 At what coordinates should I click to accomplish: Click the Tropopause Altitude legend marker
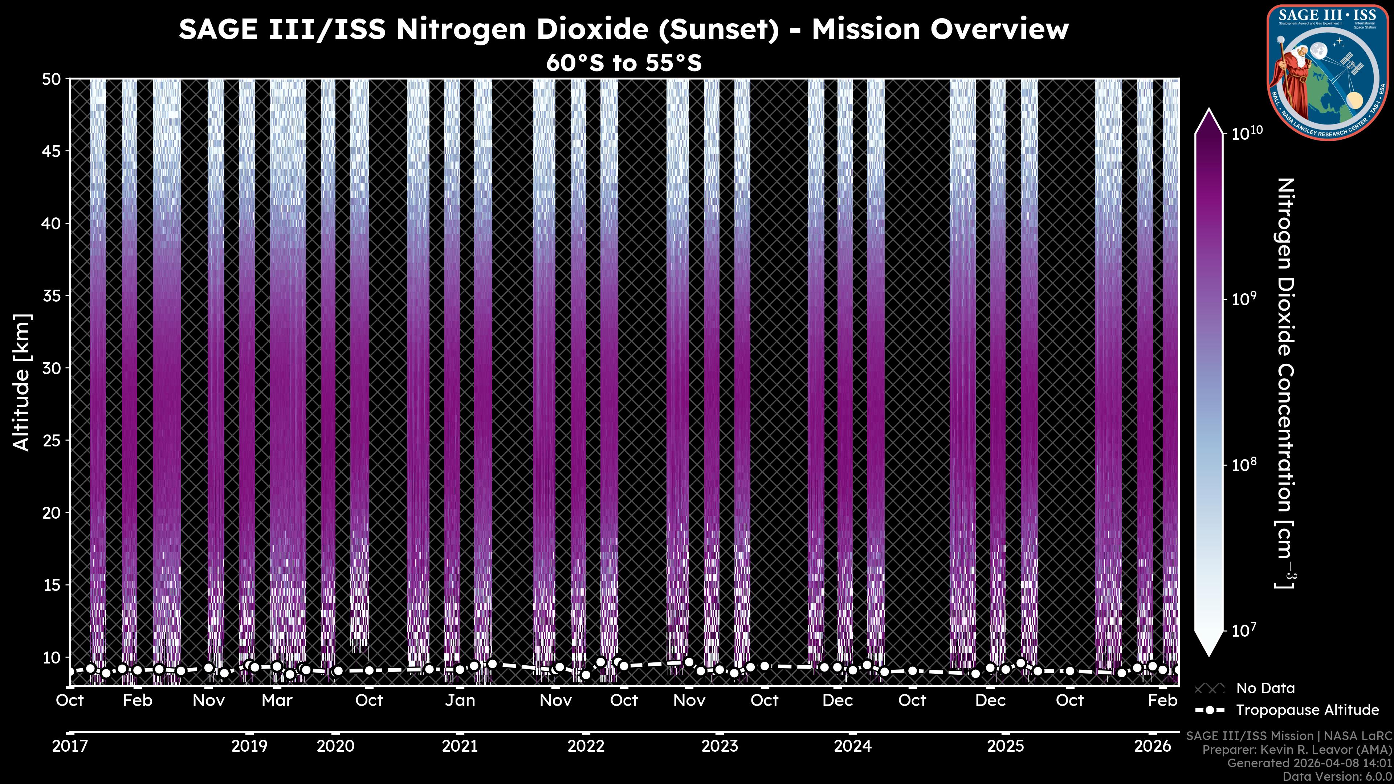point(1210,710)
